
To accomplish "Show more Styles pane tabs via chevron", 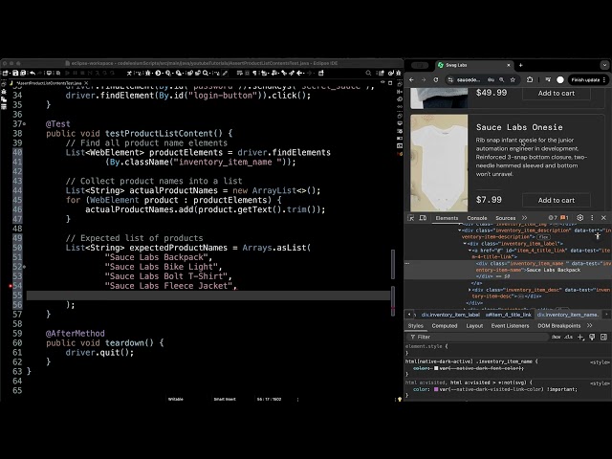I will [590, 325].
